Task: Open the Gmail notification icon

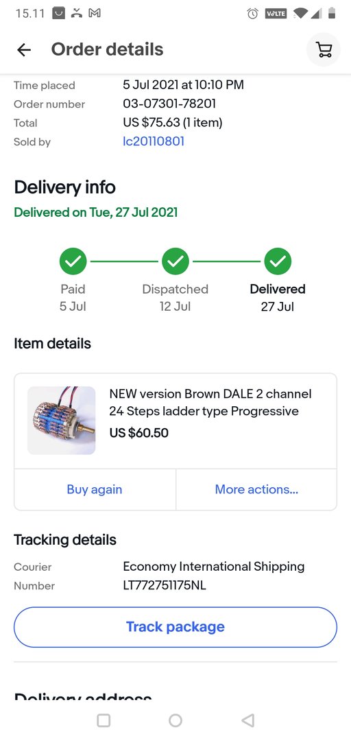Action: (x=95, y=13)
